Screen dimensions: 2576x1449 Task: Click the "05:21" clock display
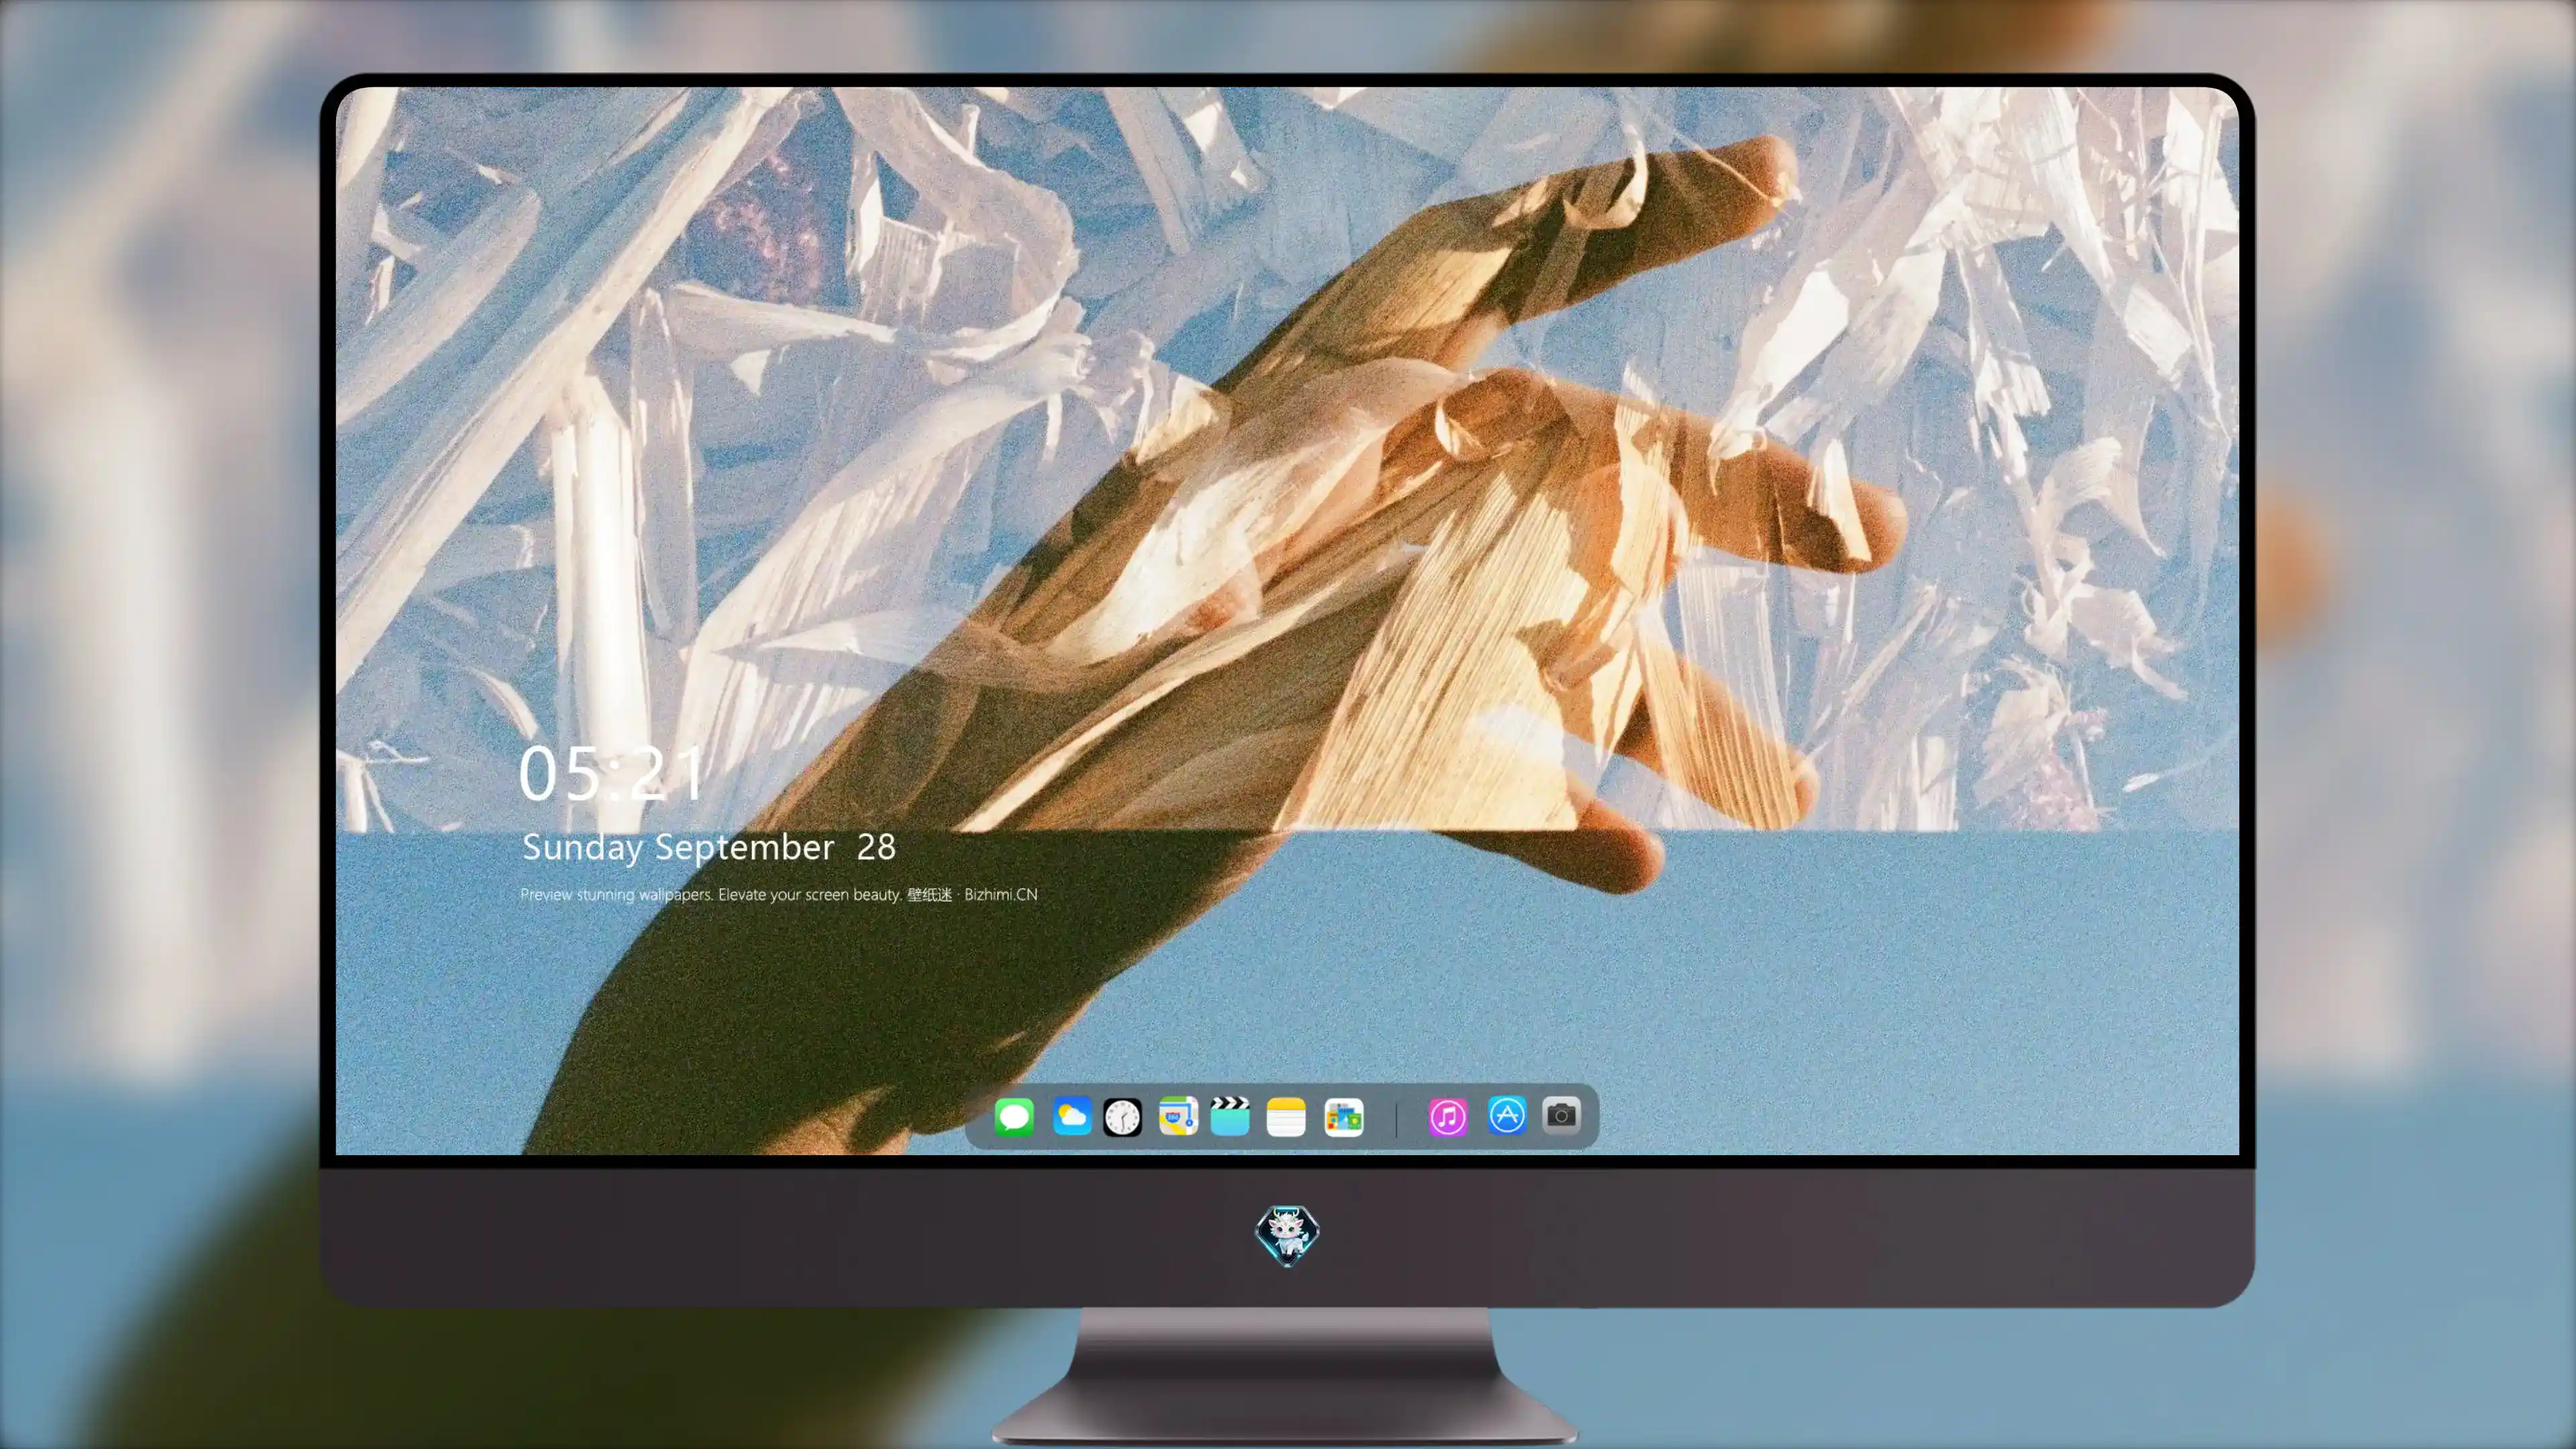(612, 773)
